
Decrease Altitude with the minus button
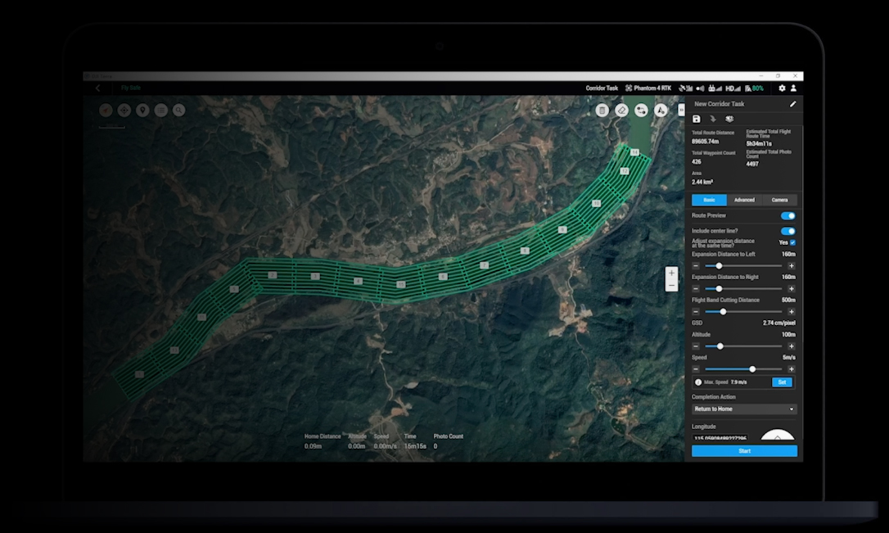(x=696, y=346)
